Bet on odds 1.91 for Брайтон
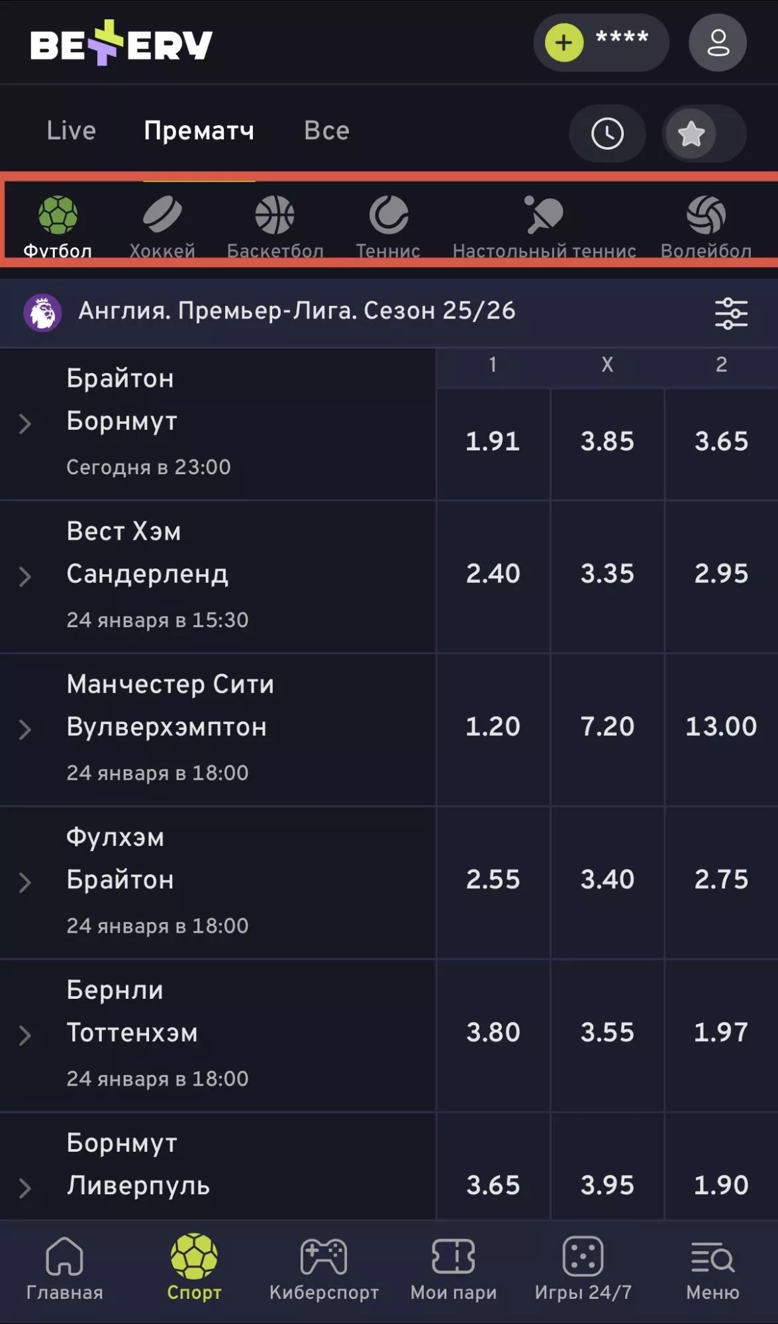The height and width of the screenshot is (1324, 778). (493, 442)
